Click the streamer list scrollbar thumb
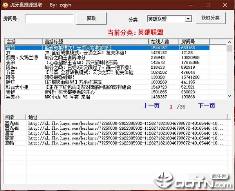Screen dimensions: 235x191 click(x=229, y=48)
